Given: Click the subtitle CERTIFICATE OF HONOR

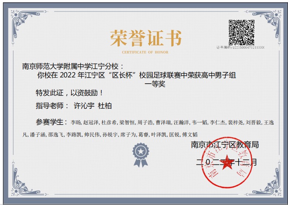Looking at the screenshot, I should click(x=145, y=52).
